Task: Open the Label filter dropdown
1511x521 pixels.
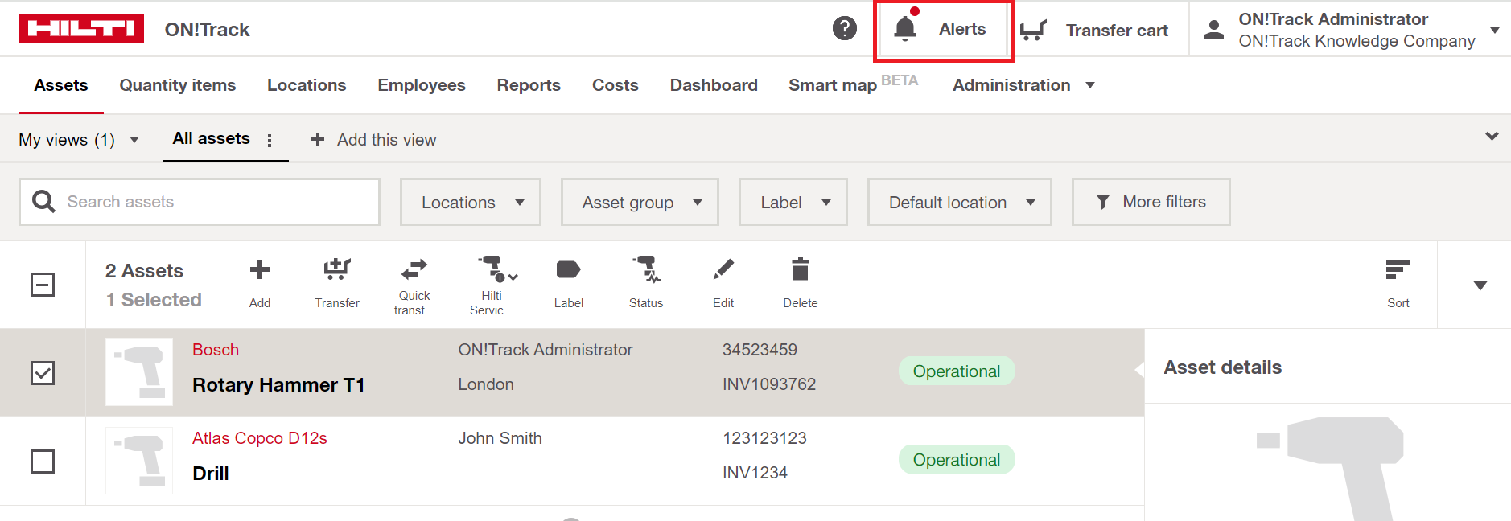Action: (x=793, y=202)
